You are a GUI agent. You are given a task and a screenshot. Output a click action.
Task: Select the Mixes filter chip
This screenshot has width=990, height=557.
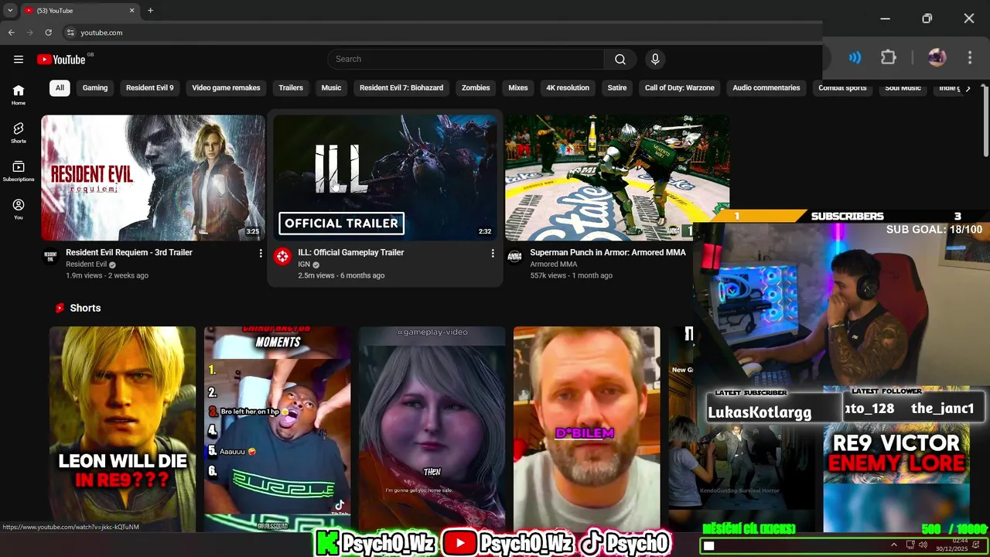click(x=518, y=88)
